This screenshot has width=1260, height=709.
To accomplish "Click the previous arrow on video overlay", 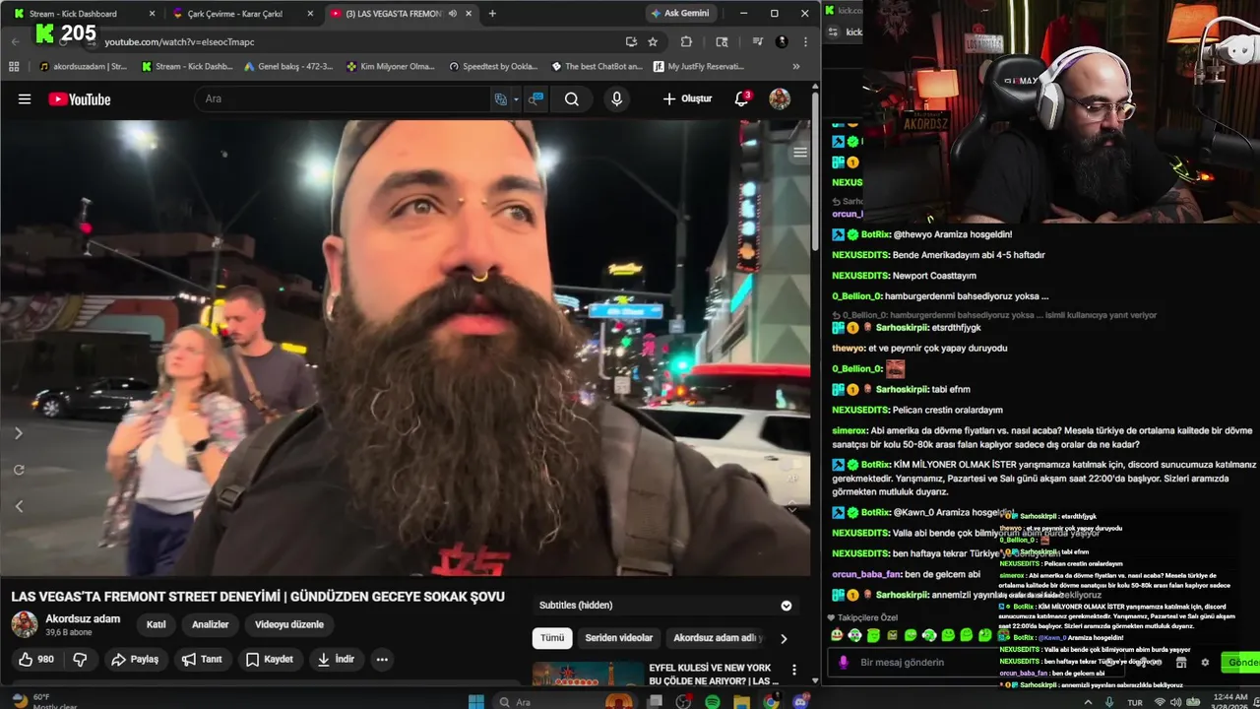I will [19, 506].
